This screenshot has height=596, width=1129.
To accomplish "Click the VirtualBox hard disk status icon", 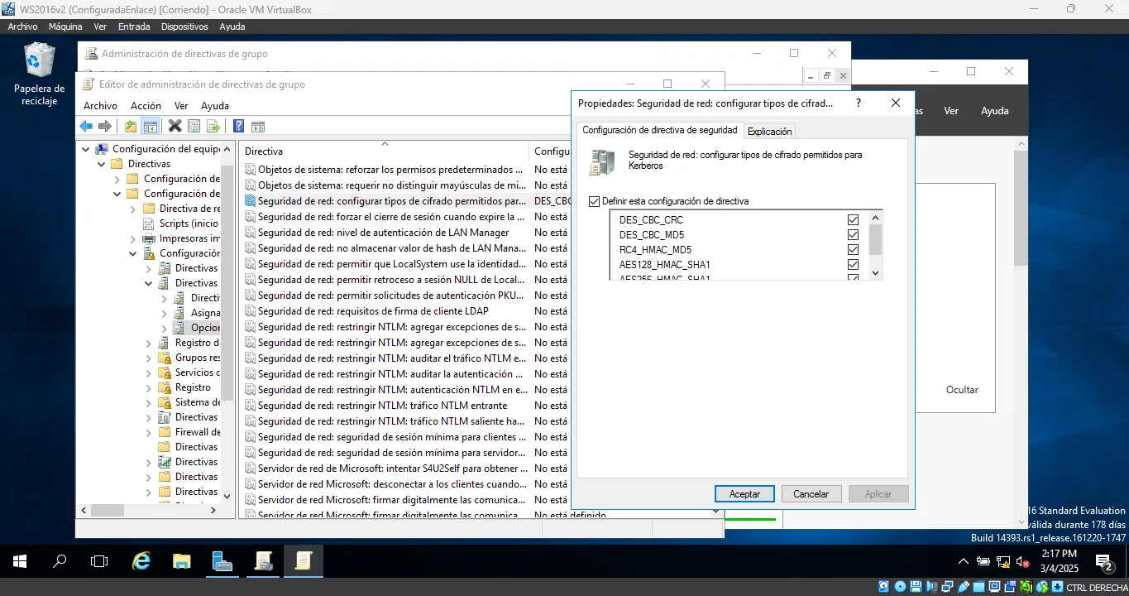I will pyautogui.click(x=884, y=587).
